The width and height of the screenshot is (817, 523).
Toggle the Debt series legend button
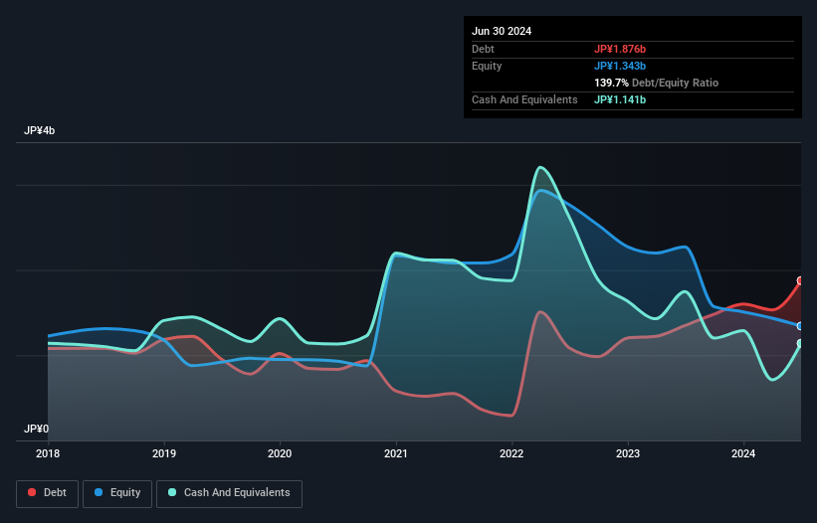coord(48,493)
